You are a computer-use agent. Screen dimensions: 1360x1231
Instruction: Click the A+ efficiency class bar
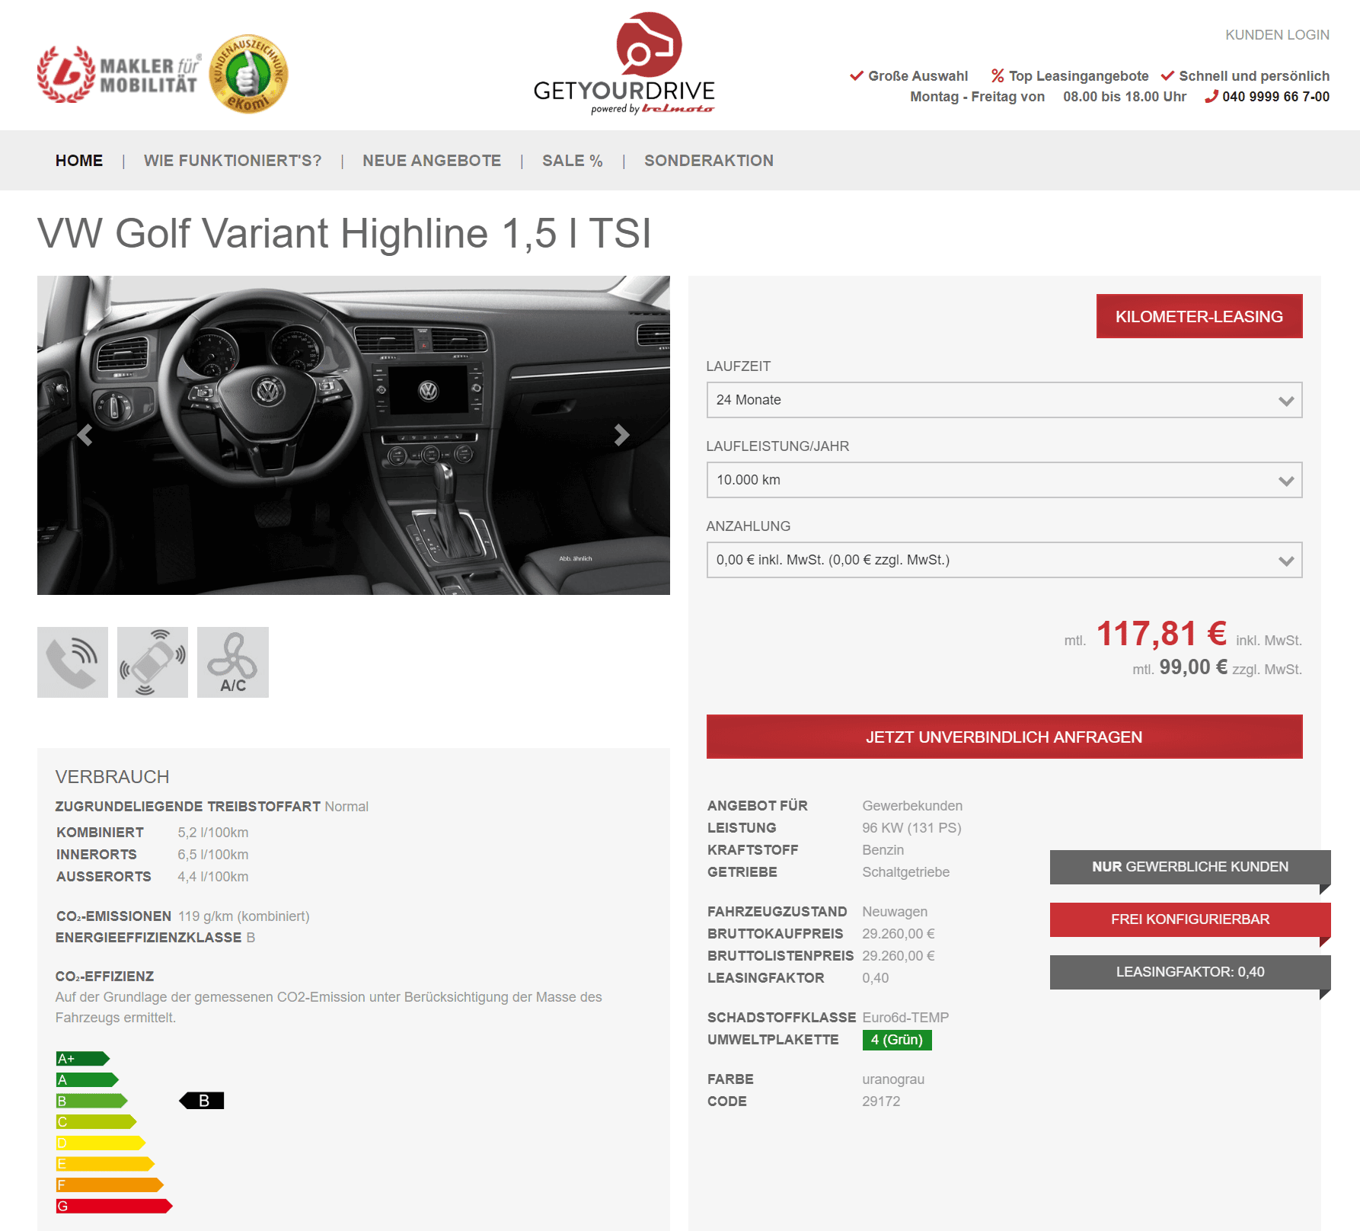click(83, 1059)
